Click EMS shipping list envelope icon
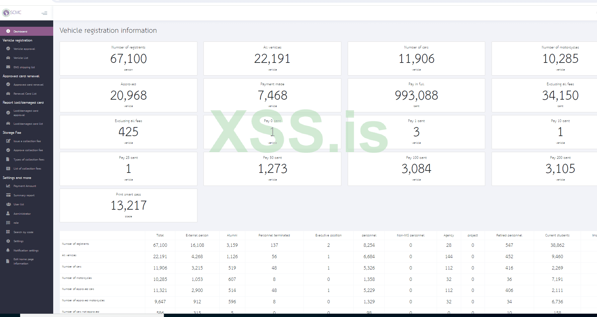The height and width of the screenshot is (317, 597). point(8,67)
